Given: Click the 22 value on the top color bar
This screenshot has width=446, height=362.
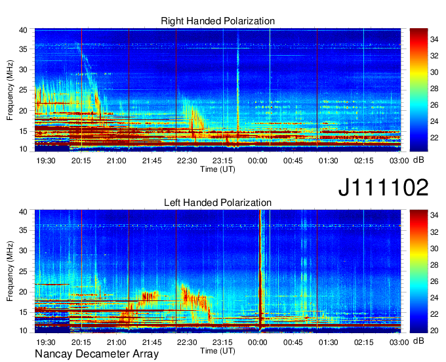Looking at the screenshot, I should pyautogui.click(x=434, y=138).
